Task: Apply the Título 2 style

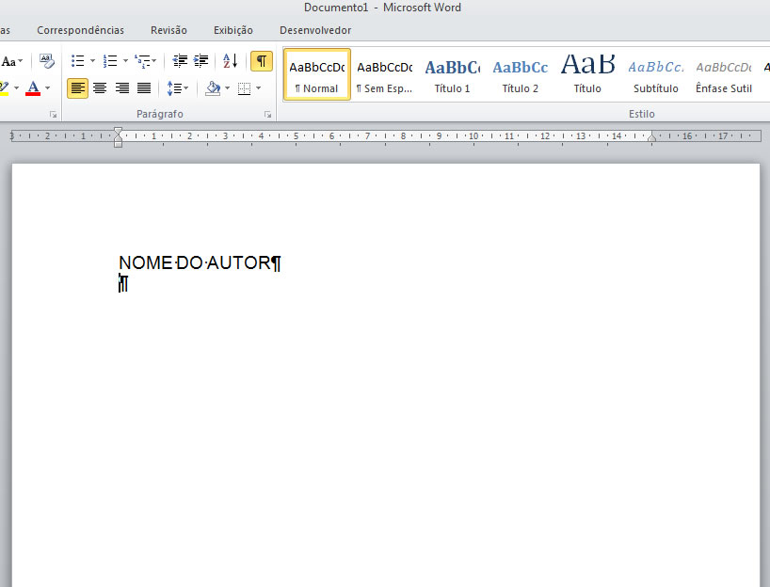Action: click(x=520, y=74)
